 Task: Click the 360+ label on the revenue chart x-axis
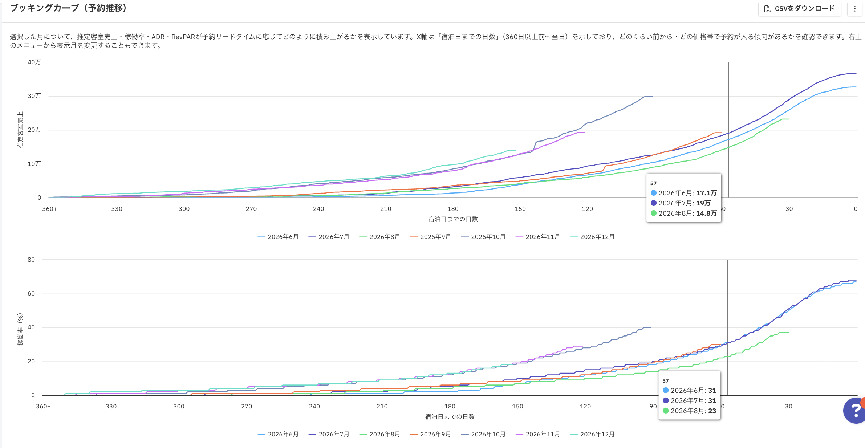click(50, 209)
